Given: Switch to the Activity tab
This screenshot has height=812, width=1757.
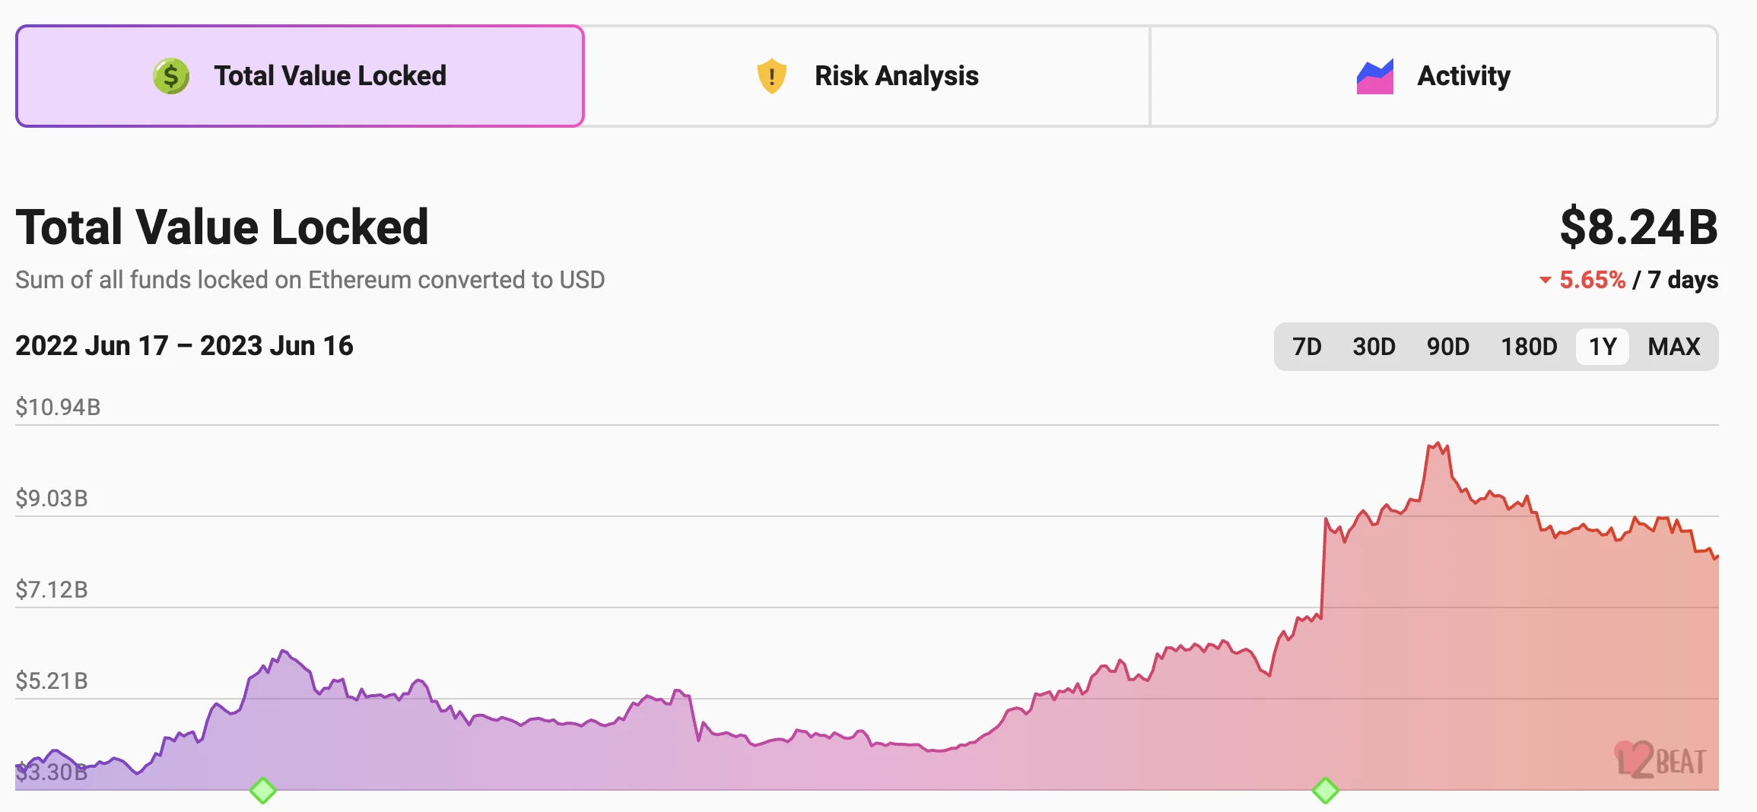Looking at the screenshot, I should (x=1434, y=76).
